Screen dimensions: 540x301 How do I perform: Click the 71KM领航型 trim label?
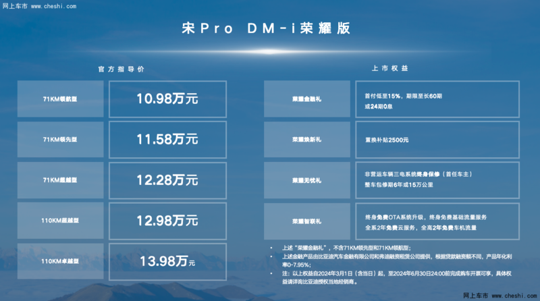(x=60, y=99)
